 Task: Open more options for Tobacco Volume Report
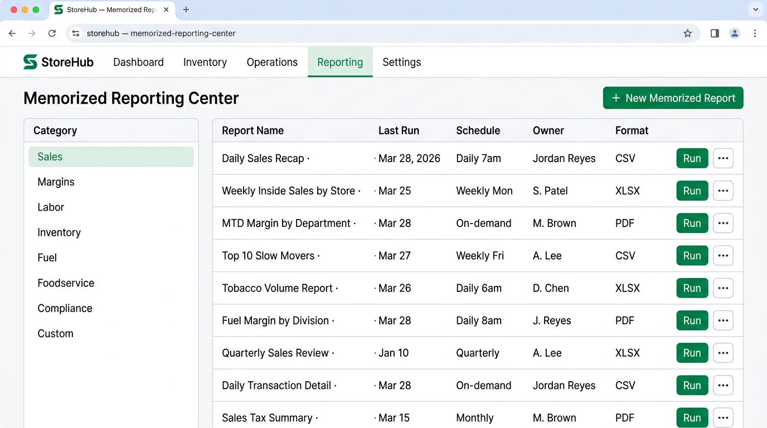[723, 288]
